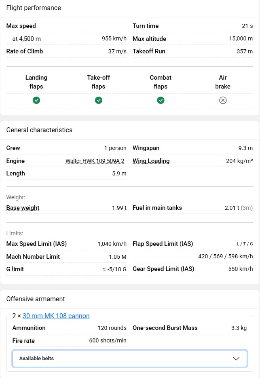The image size is (260, 378).
Task: Click the Flight performance section header
Action: point(34,8)
